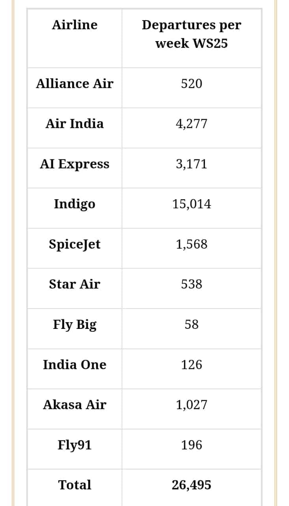
Task: Click the Fly91 airline name
Action: pos(75,445)
